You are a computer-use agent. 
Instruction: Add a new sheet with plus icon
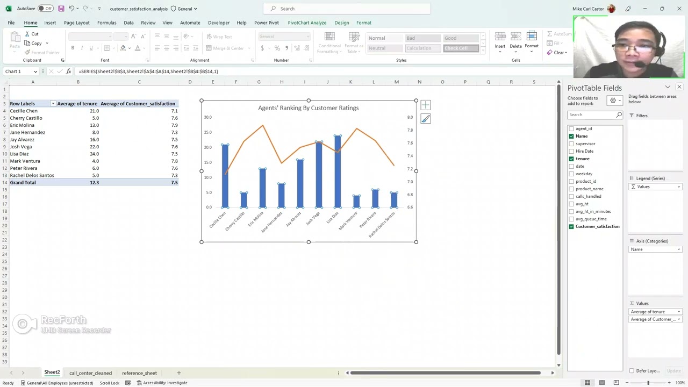[x=179, y=372]
